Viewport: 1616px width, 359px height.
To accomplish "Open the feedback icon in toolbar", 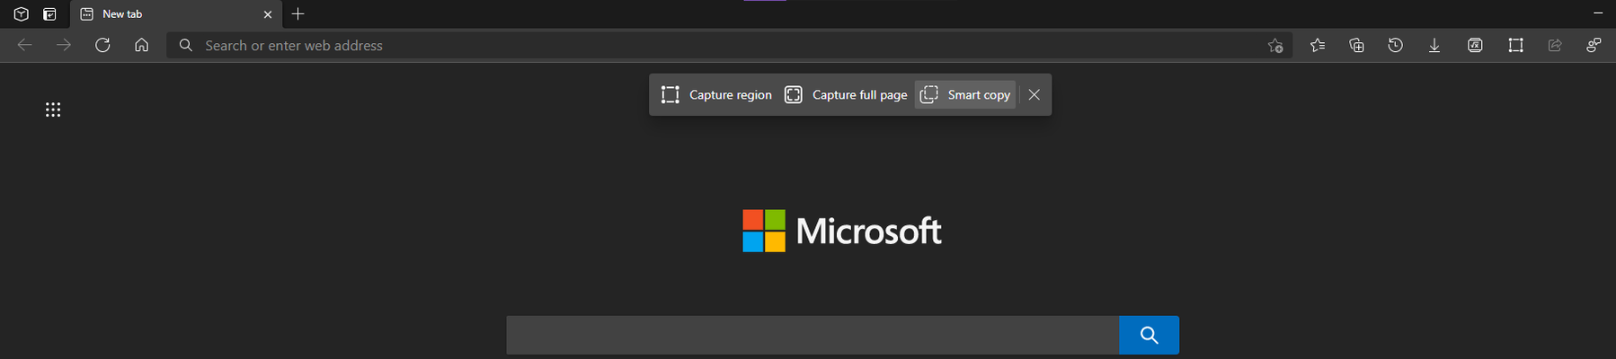I will [1594, 45].
